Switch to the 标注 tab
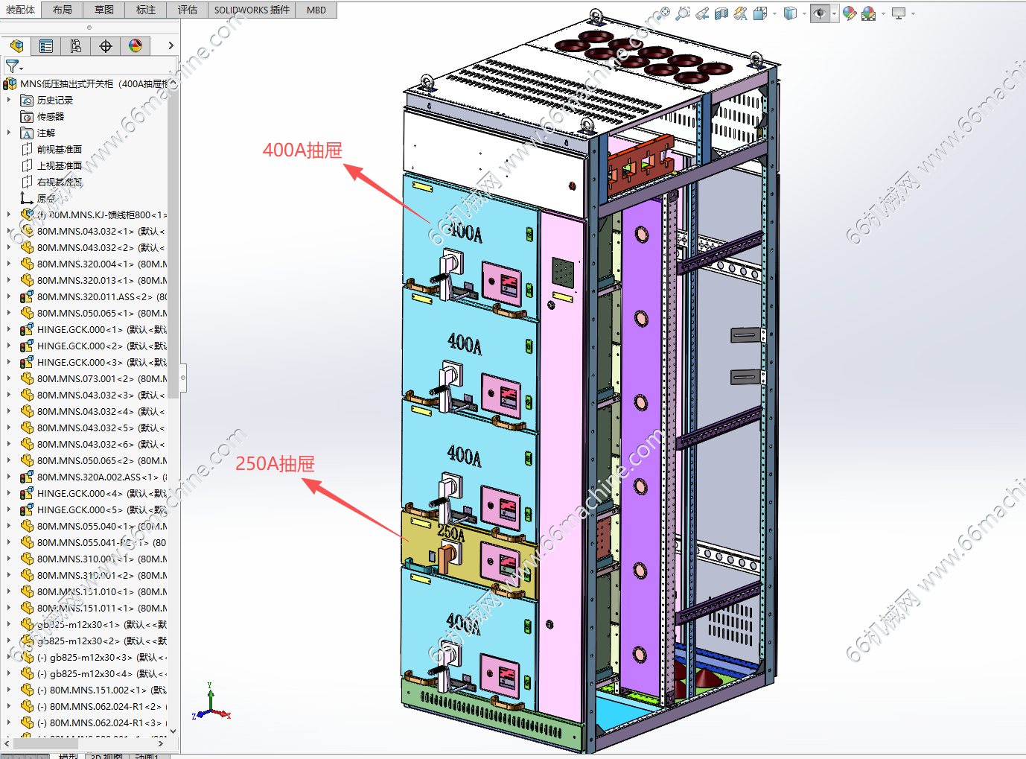The width and height of the screenshot is (1026, 759). click(x=146, y=10)
